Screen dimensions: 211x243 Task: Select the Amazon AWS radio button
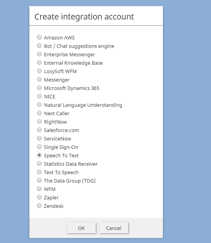(39, 37)
